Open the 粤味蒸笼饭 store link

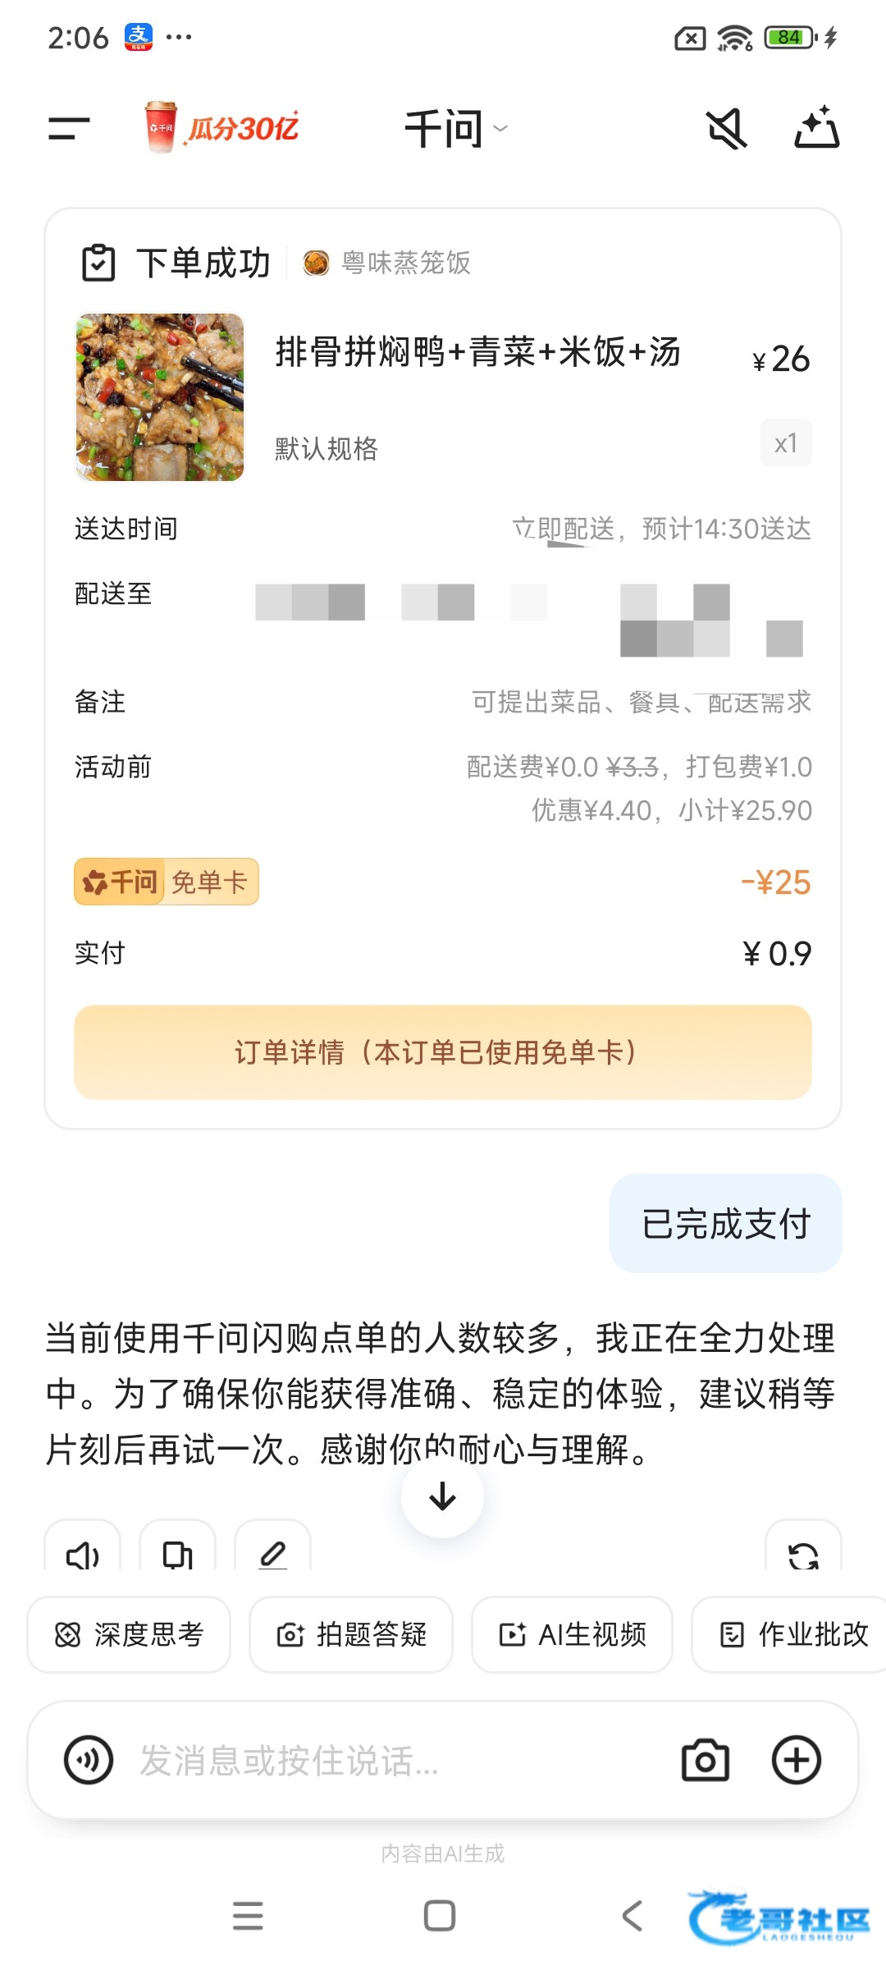click(387, 263)
